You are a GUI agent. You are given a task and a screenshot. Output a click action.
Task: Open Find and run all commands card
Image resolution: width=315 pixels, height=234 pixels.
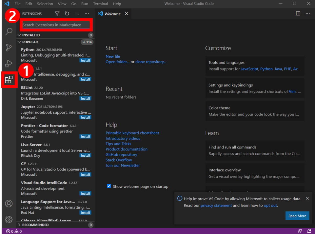[255, 150]
